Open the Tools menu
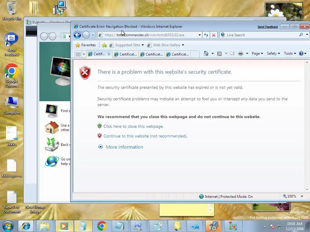 pos(290,53)
